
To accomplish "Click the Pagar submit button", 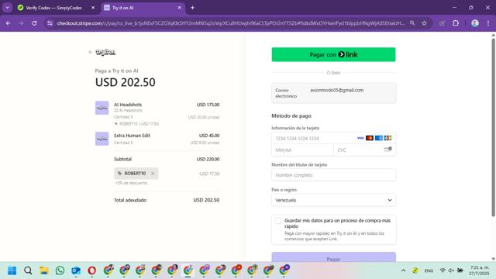I will (333, 257).
